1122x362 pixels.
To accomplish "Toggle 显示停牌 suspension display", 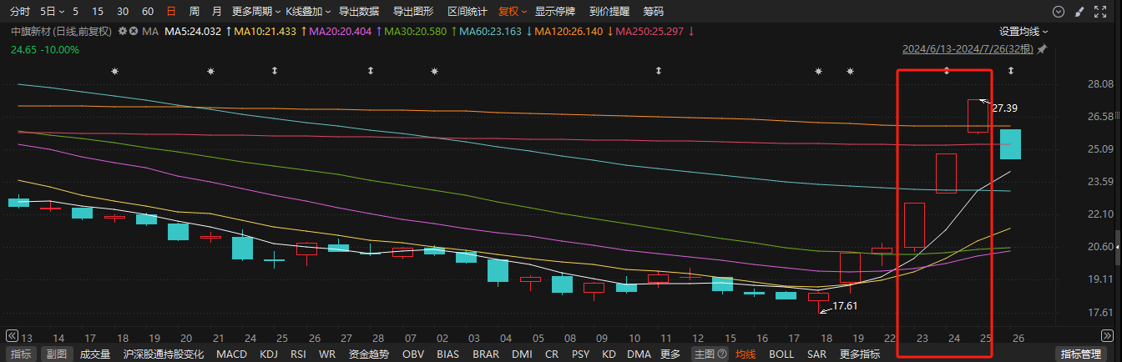I will (x=555, y=12).
